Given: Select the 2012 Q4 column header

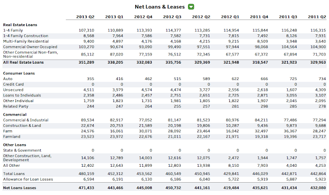Looking at the screenshot, I should [x=143, y=17].
